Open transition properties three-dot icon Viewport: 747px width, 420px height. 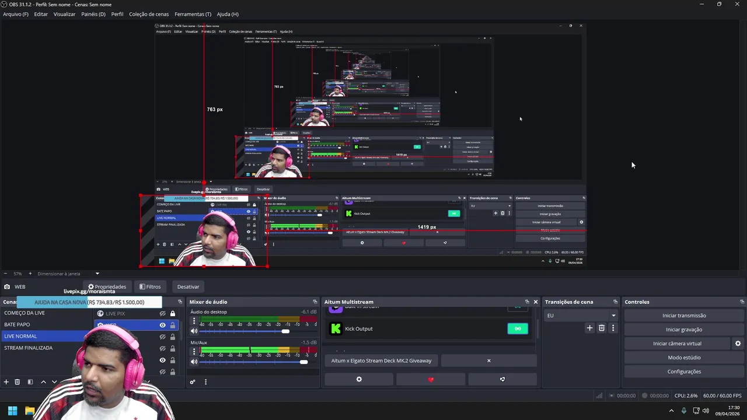pyautogui.click(x=613, y=328)
